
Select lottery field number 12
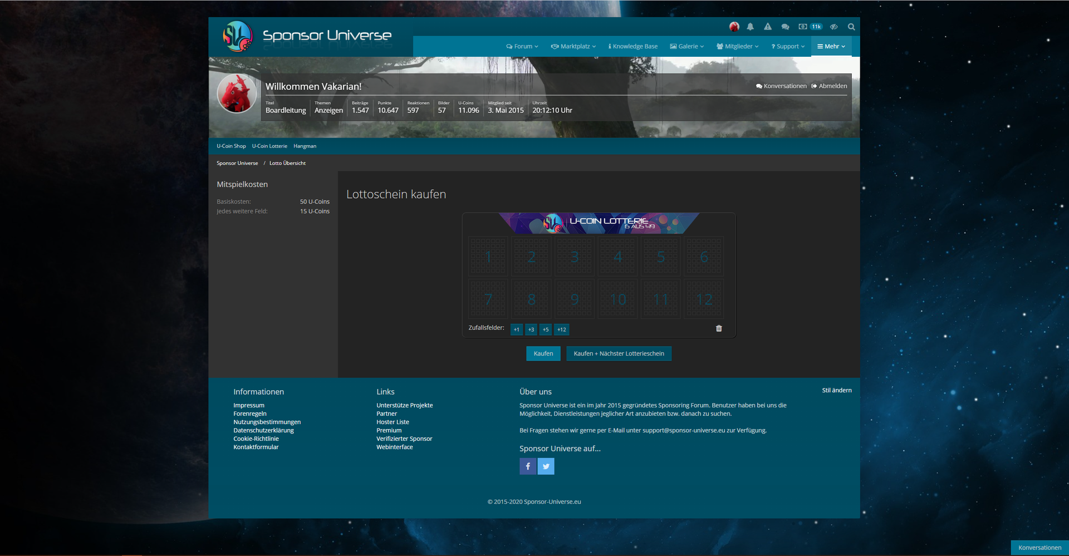click(704, 299)
